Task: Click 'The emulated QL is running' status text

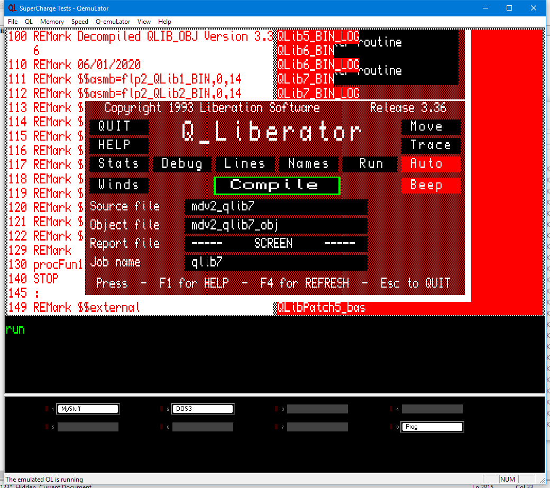Action: point(44,479)
